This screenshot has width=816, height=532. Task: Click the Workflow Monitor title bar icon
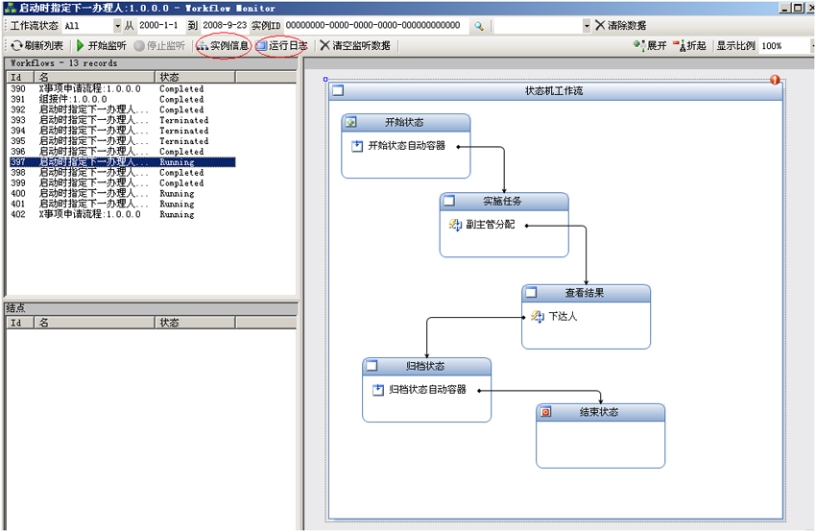click(x=10, y=8)
